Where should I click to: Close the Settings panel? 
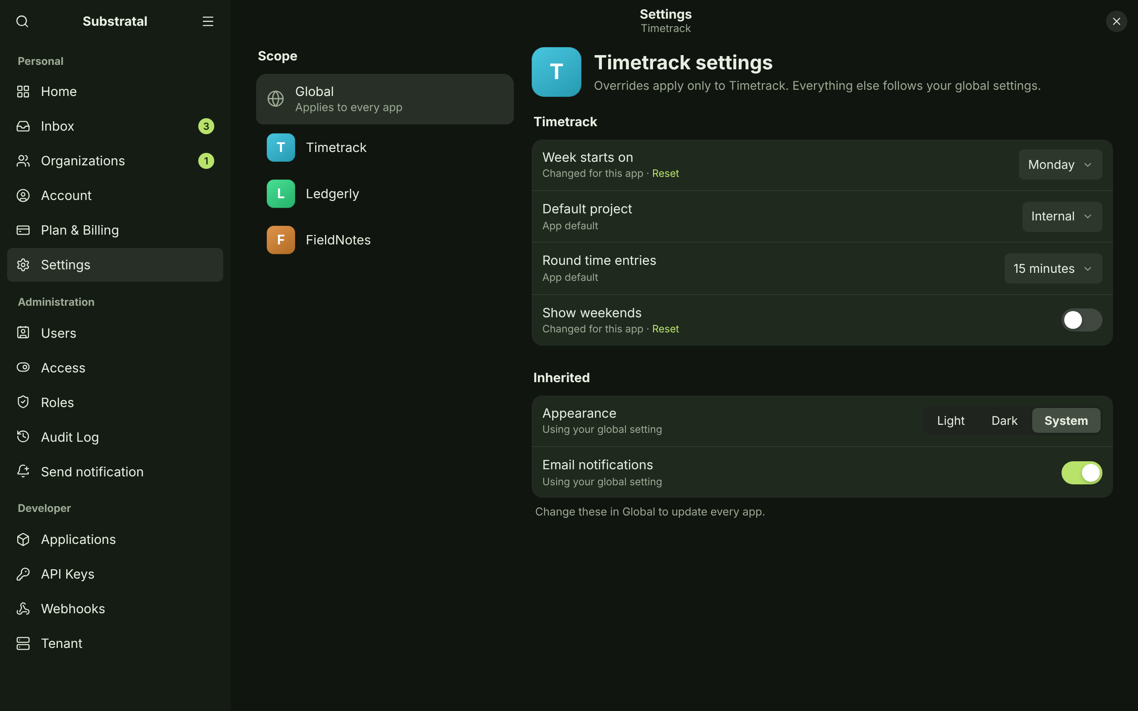tap(1116, 21)
